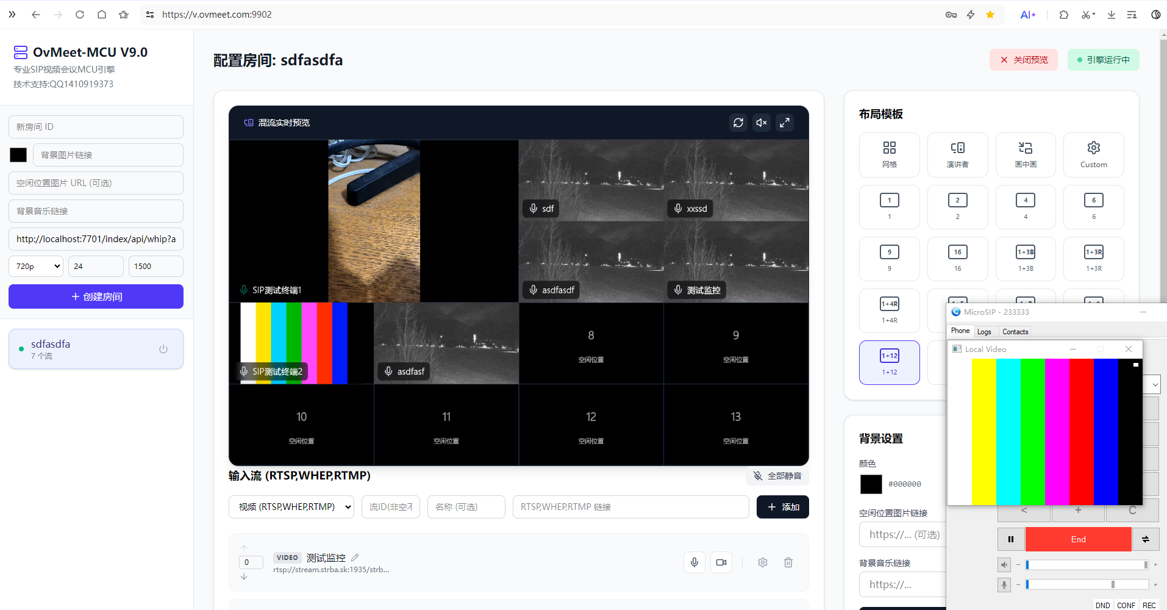This screenshot has height=610, width=1167.
Task: Move 测试监控 stream down in order
Action: pyautogui.click(x=244, y=576)
